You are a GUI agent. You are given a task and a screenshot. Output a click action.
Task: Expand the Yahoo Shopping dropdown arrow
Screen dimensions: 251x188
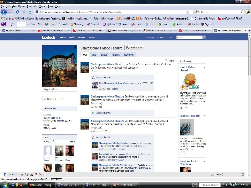coord(85,24)
